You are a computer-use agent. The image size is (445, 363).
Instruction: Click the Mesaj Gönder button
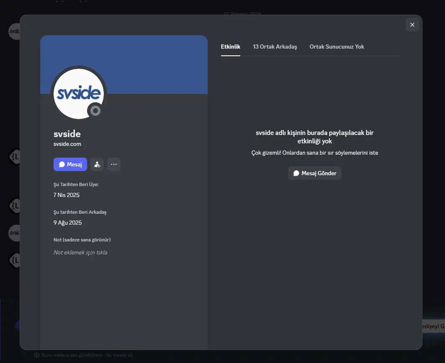click(314, 173)
